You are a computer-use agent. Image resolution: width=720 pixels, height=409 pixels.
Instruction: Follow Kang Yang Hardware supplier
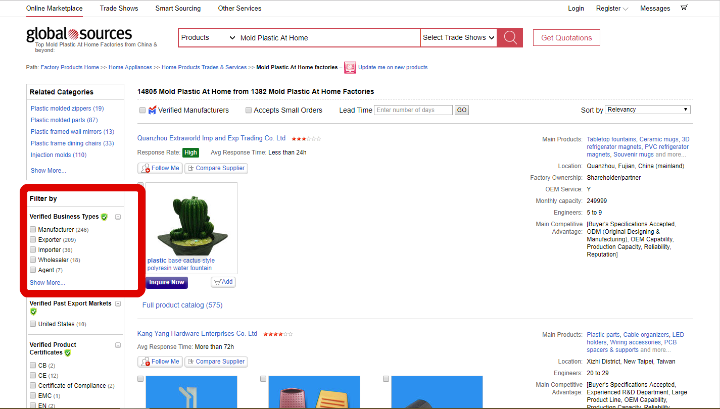point(160,362)
